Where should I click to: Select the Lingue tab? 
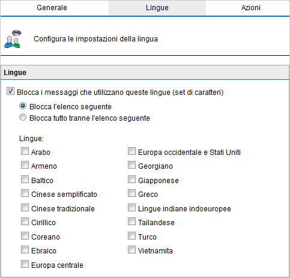click(x=157, y=8)
